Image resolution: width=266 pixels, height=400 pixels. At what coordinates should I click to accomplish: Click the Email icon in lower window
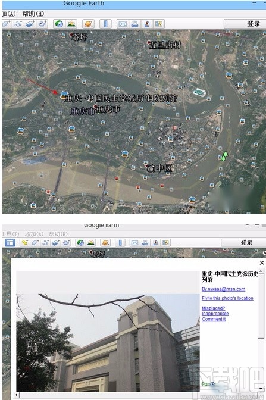coord(134,243)
